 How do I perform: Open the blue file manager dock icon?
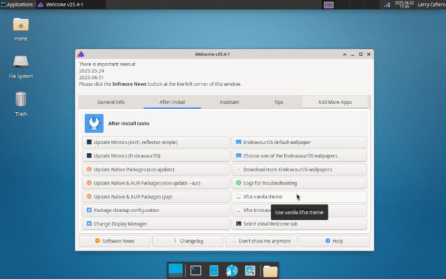click(x=213, y=271)
